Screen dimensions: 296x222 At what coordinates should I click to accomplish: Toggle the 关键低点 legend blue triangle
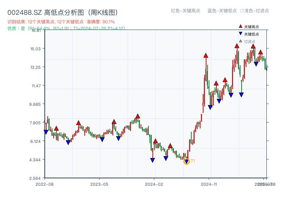tap(240, 34)
